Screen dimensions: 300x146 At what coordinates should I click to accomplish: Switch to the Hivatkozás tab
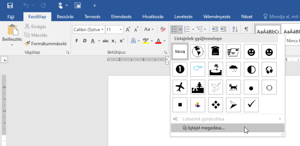coord(153,17)
